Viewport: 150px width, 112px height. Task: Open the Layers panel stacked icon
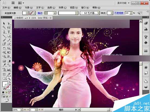146,87
